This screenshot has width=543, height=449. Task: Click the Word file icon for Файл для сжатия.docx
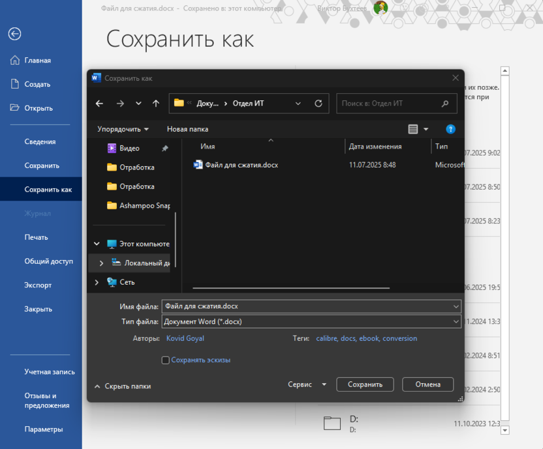[198, 165]
